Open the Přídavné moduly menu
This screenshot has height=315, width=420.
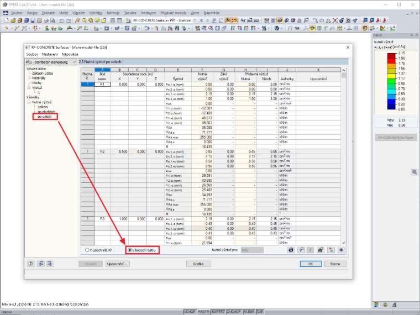tap(174, 13)
